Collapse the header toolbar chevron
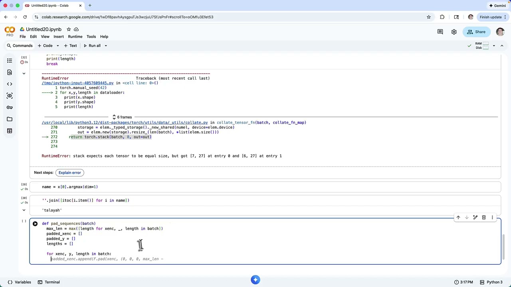The height and width of the screenshot is (287, 511). [x=502, y=46]
